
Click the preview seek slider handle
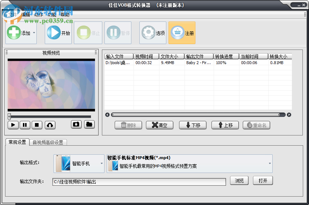point(9,117)
